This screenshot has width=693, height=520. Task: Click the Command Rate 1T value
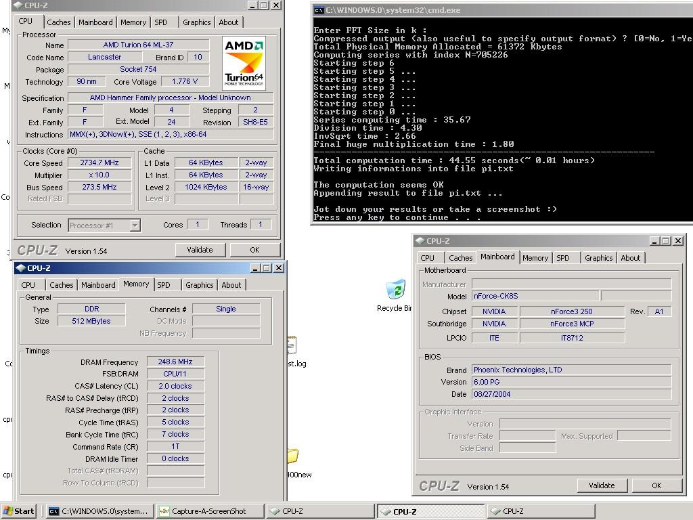click(x=175, y=447)
